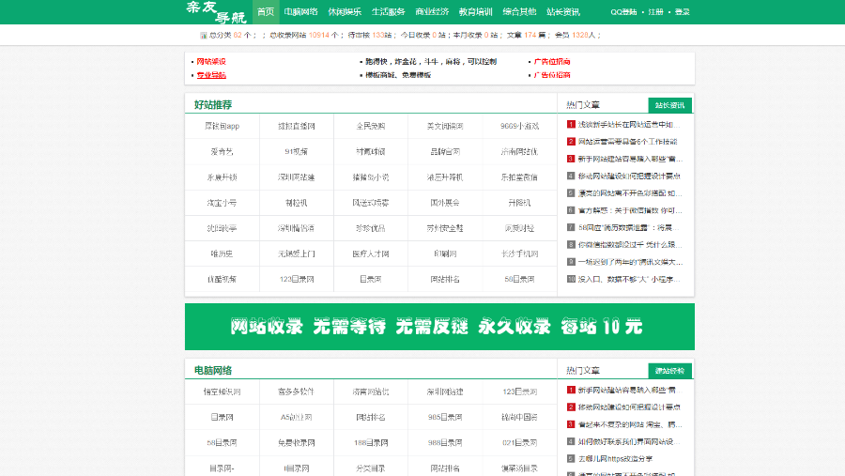This screenshot has width=845, height=476.
Task: Click the statistics bar chart icon
Action: point(203,35)
